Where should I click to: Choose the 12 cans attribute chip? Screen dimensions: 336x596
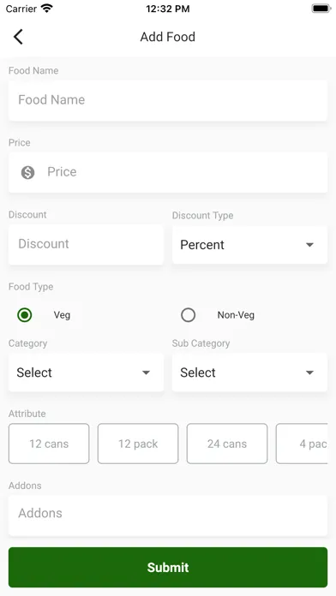pos(49,444)
